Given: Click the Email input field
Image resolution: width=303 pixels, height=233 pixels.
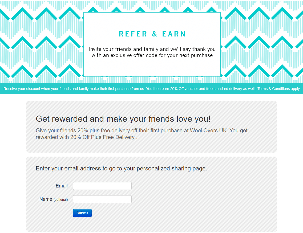Looking at the screenshot, I should [102, 186].
